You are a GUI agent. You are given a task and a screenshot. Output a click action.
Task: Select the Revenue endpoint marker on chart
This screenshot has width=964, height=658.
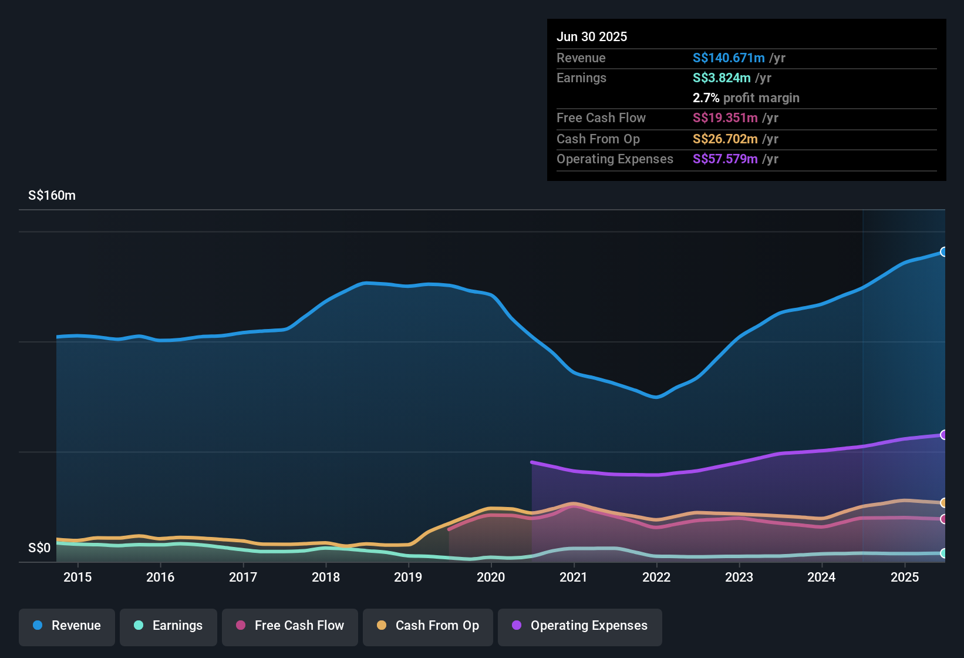click(x=943, y=251)
